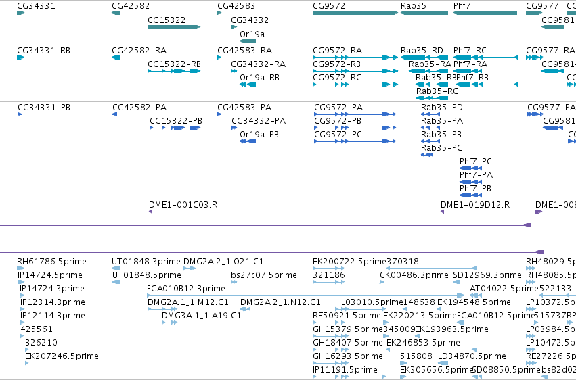
Task: Click the Phf7 gene name
Action: coord(462,6)
